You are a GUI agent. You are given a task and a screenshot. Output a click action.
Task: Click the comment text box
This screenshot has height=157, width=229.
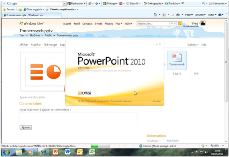78,117
